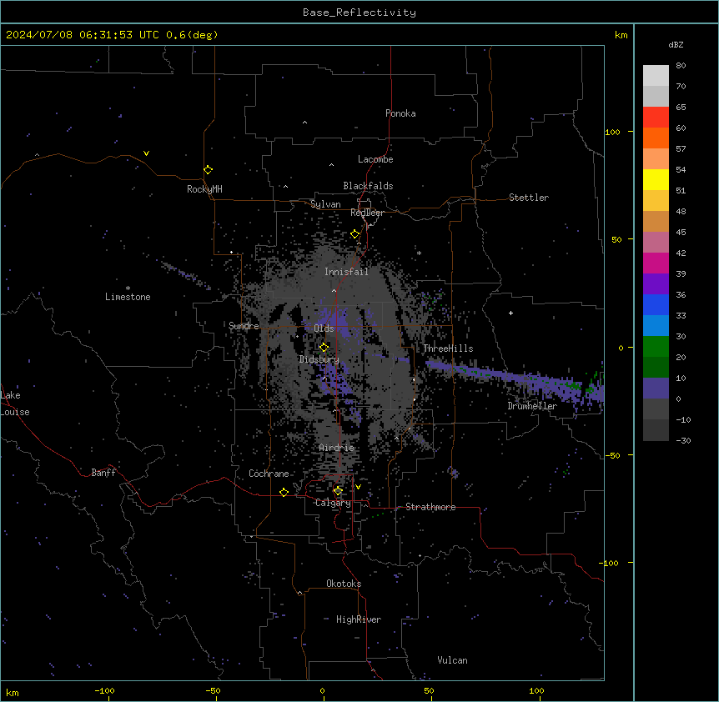Click the magenta 42 dBZ legend swatch
719x702 pixels.
[x=656, y=263]
